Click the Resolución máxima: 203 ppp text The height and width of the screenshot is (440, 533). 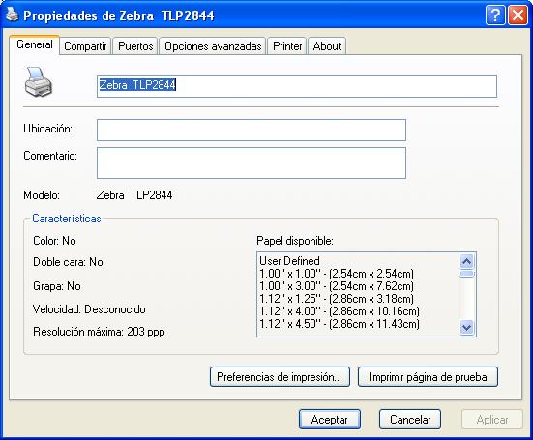pyautogui.click(x=99, y=332)
